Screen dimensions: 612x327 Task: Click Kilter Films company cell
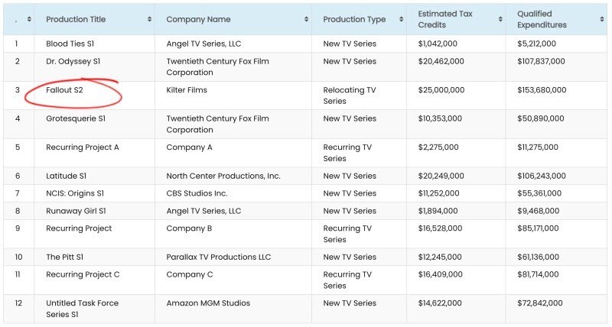click(187, 90)
